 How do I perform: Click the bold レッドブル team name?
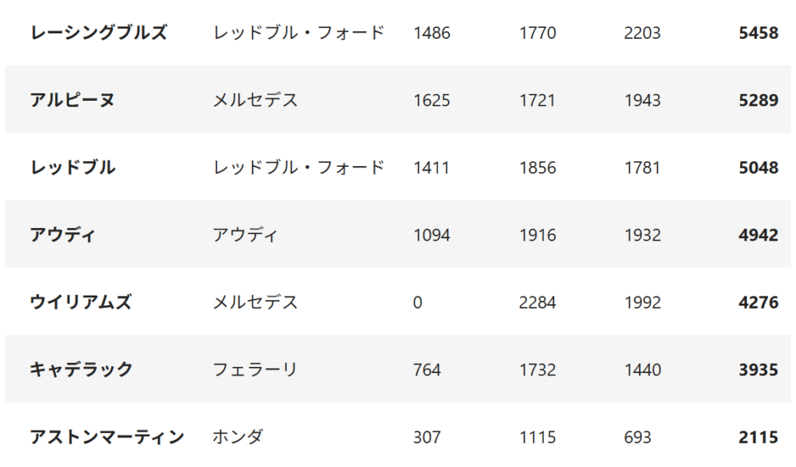point(72,168)
